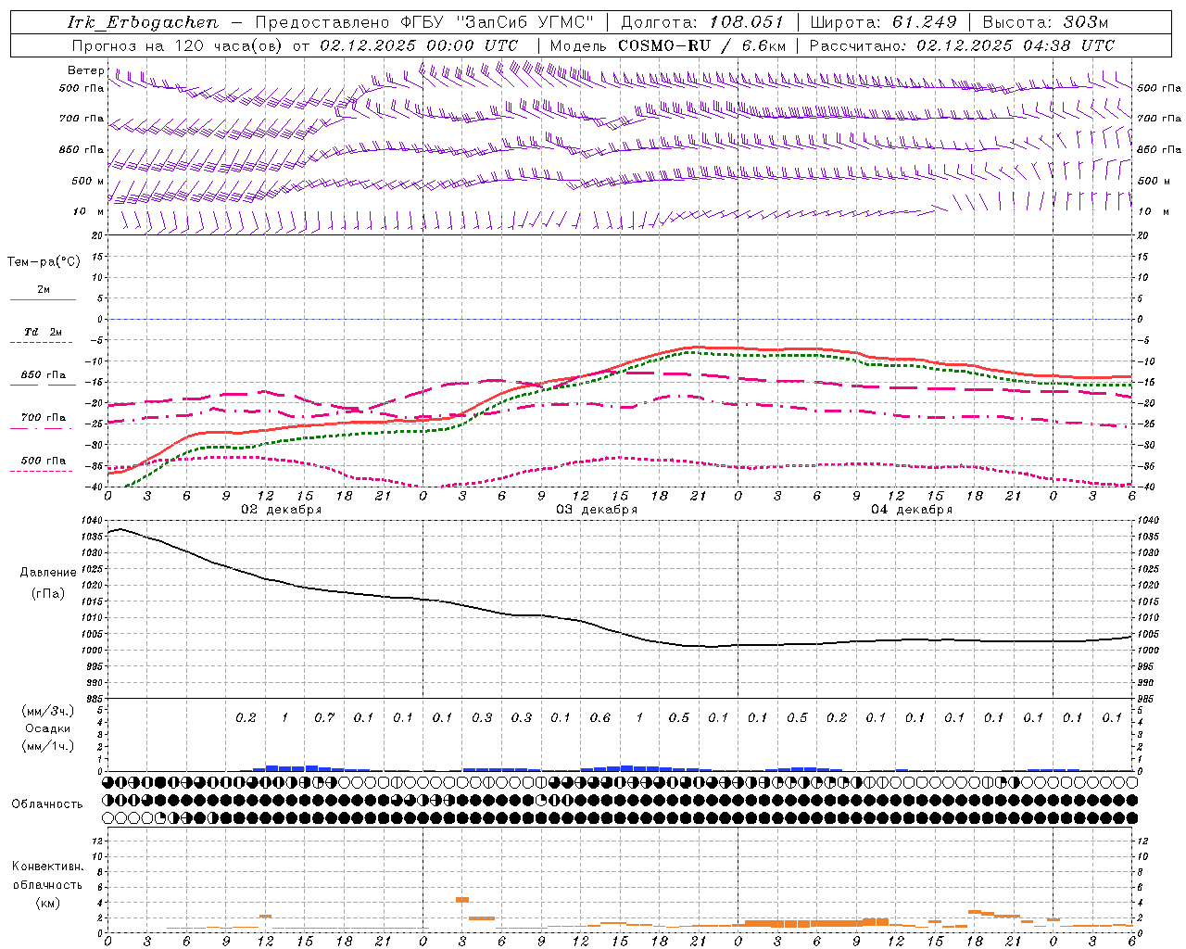Click the '03 декабря' date label

click(x=597, y=510)
